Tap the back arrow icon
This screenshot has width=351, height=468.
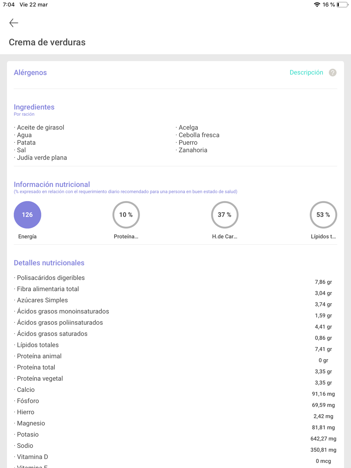point(14,23)
